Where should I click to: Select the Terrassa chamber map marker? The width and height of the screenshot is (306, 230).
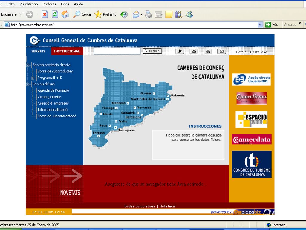pos(135,108)
